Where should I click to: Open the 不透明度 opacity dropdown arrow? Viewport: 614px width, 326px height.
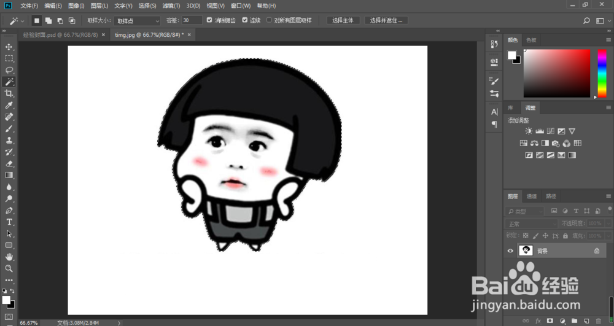(x=608, y=223)
